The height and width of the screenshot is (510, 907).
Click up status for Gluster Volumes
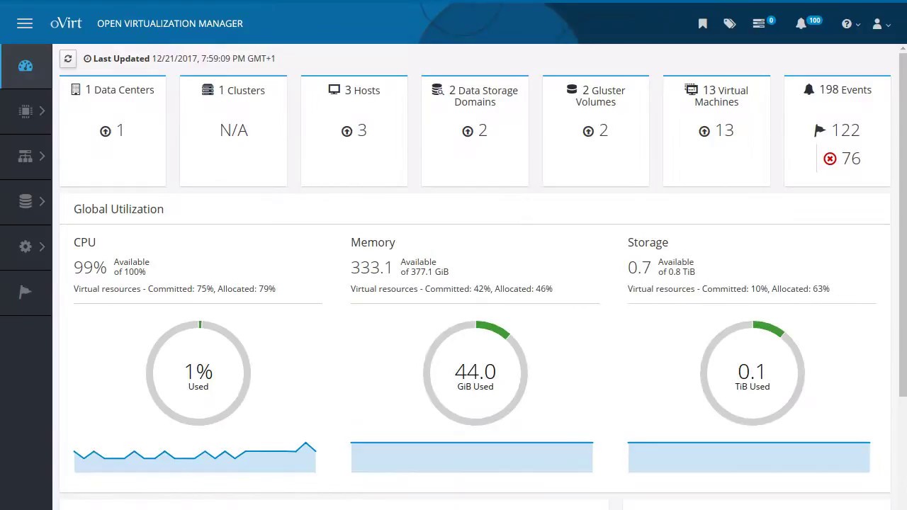point(596,130)
